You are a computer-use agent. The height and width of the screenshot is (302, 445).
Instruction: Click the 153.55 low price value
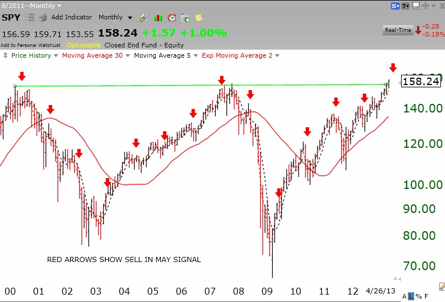(x=80, y=34)
